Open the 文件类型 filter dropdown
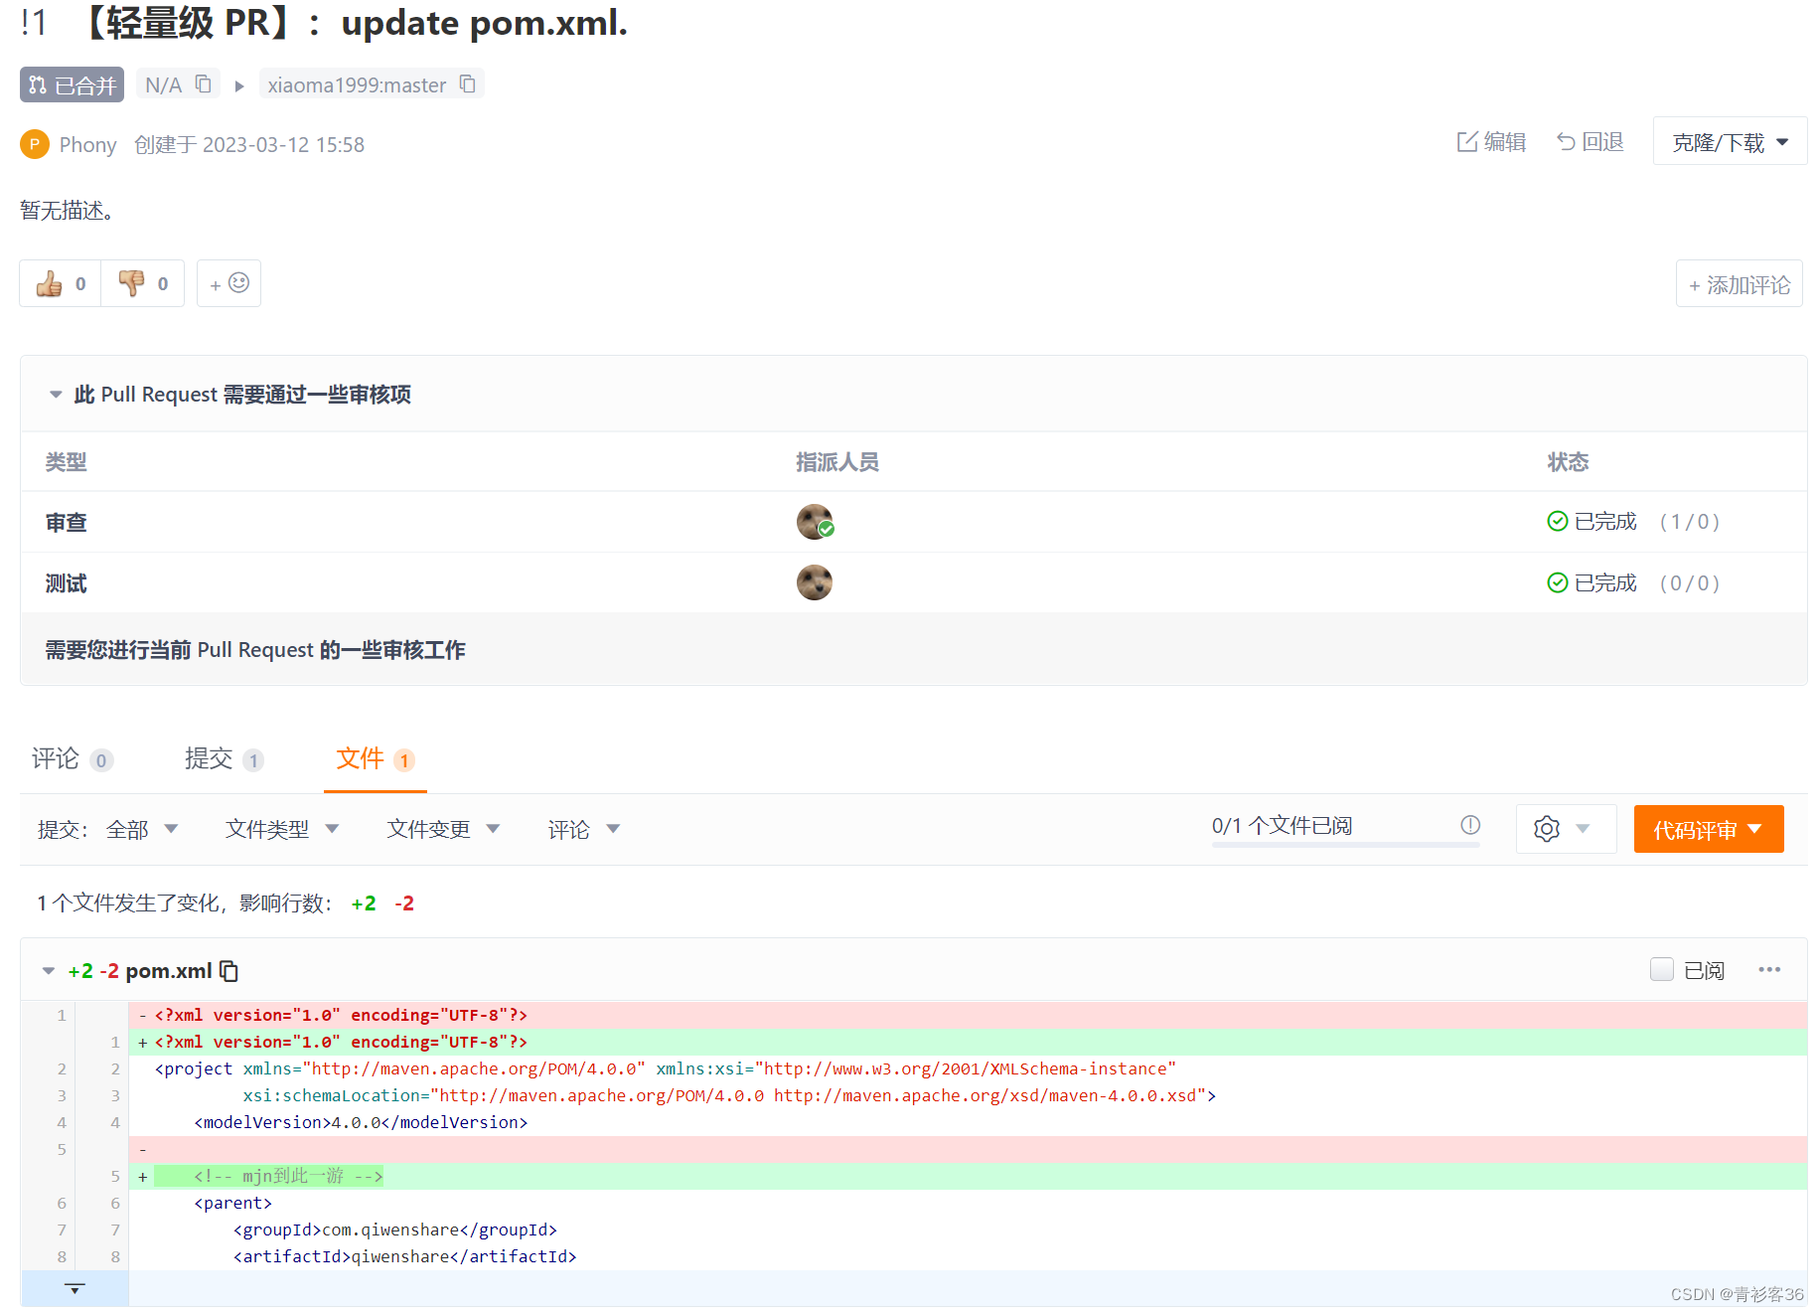The height and width of the screenshot is (1312, 1819). click(x=282, y=829)
